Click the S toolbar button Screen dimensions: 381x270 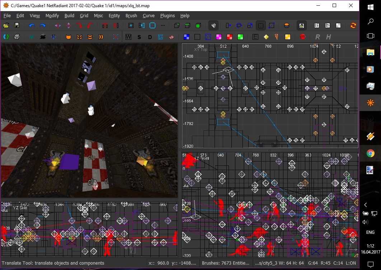139,37
